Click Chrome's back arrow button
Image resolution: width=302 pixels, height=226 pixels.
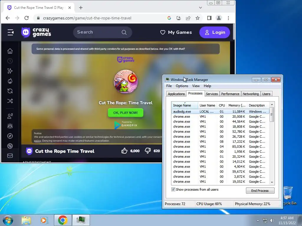click(8, 18)
